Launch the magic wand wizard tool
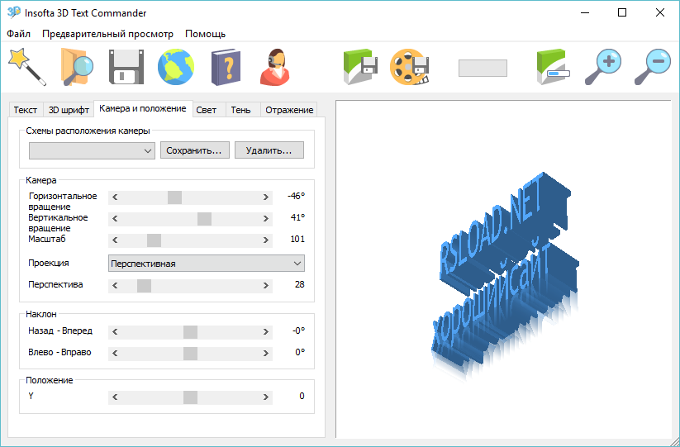The height and width of the screenshot is (447, 680). click(27, 67)
